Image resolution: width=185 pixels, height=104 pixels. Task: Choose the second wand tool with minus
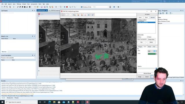tap(82, 15)
